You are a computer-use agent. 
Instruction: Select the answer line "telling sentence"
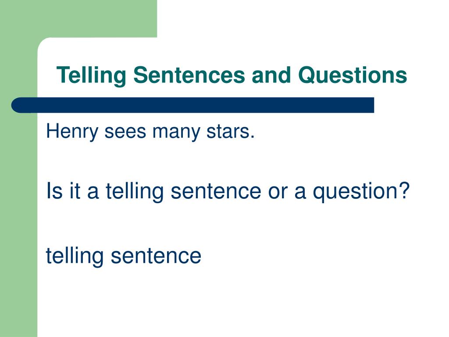tap(123, 256)
